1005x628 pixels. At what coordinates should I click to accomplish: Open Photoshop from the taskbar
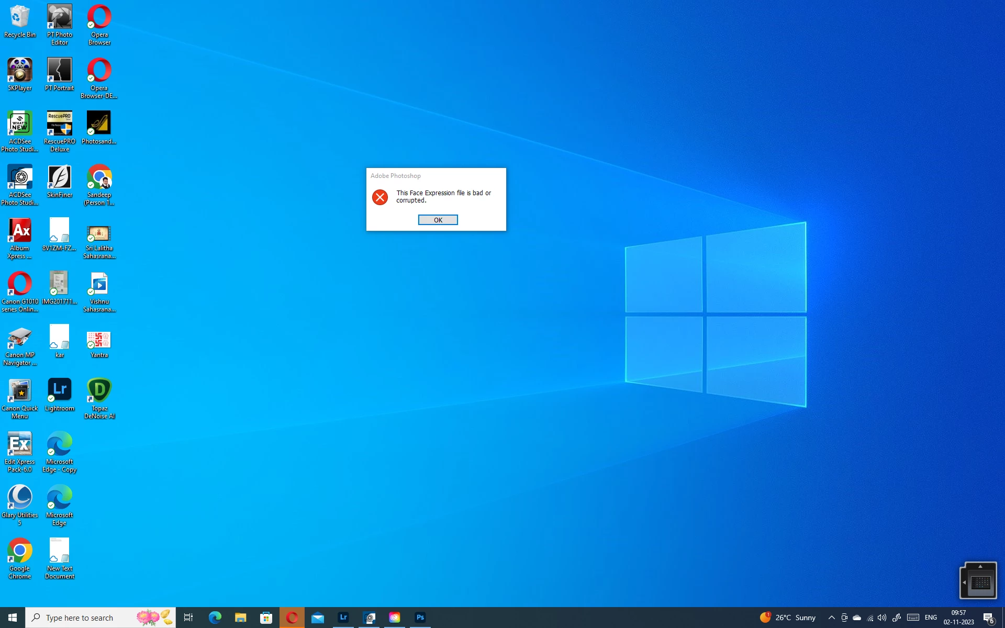(x=420, y=618)
